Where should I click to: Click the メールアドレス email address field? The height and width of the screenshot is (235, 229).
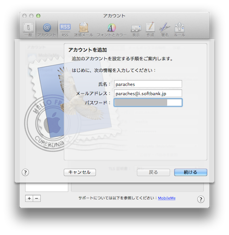click(x=148, y=93)
